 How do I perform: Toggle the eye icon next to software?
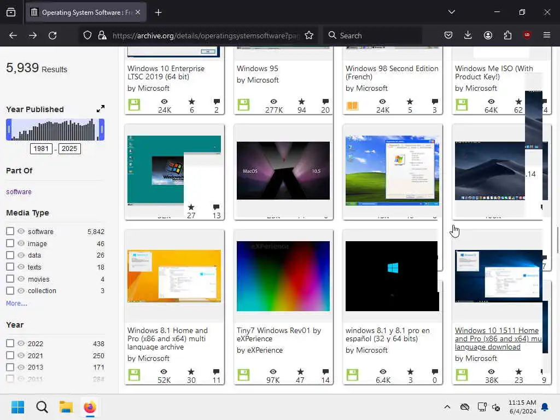tap(21, 231)
